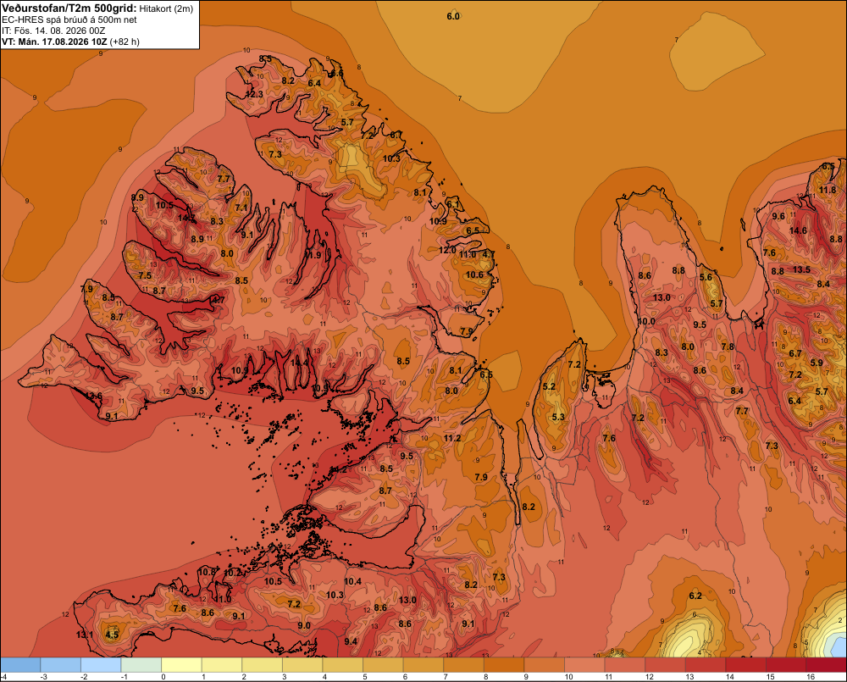
Task: Click the '10.2' temperature label
Action: 232,573
